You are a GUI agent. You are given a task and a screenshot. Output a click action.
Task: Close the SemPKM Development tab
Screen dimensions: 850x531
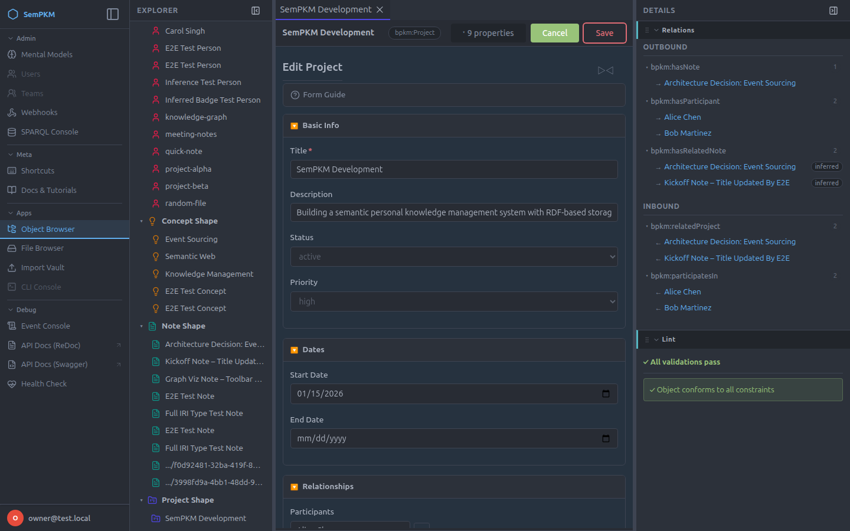[x=380, y=9]
